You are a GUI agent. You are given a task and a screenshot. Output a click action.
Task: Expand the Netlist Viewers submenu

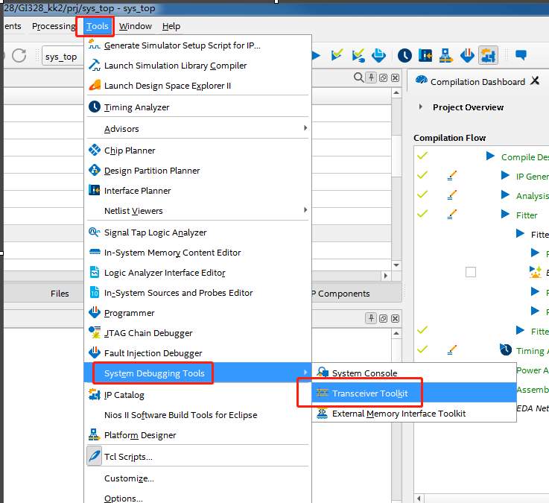point(197,211)
